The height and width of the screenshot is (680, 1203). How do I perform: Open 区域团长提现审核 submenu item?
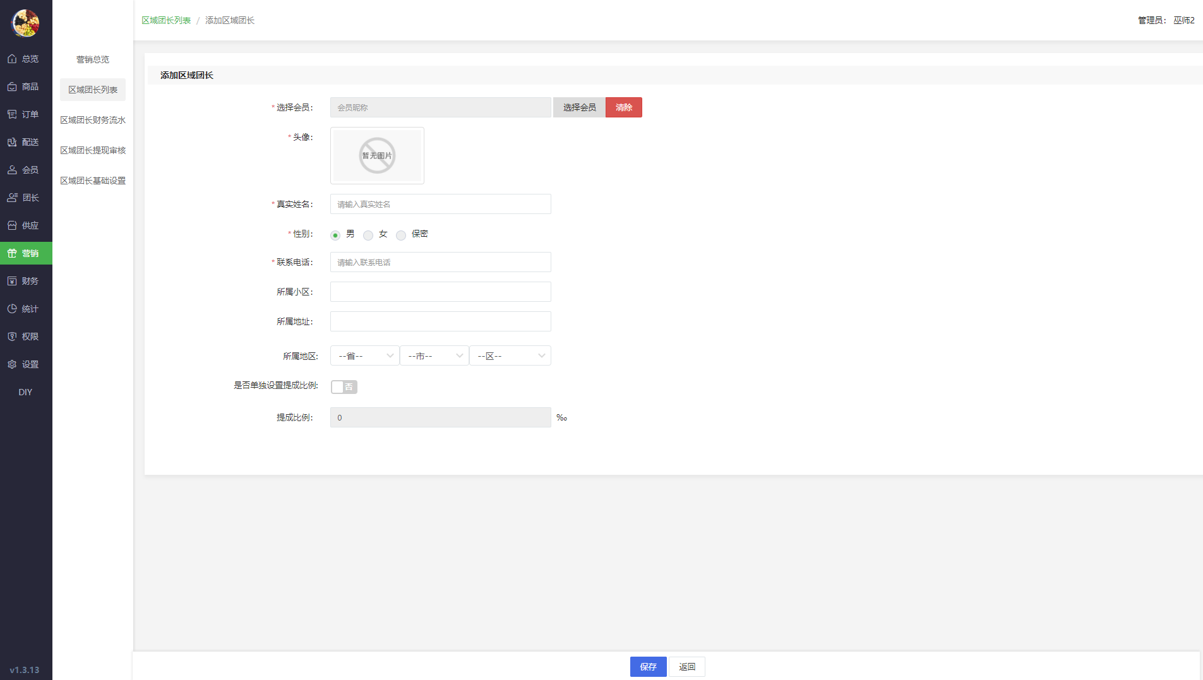pos(93,150)
